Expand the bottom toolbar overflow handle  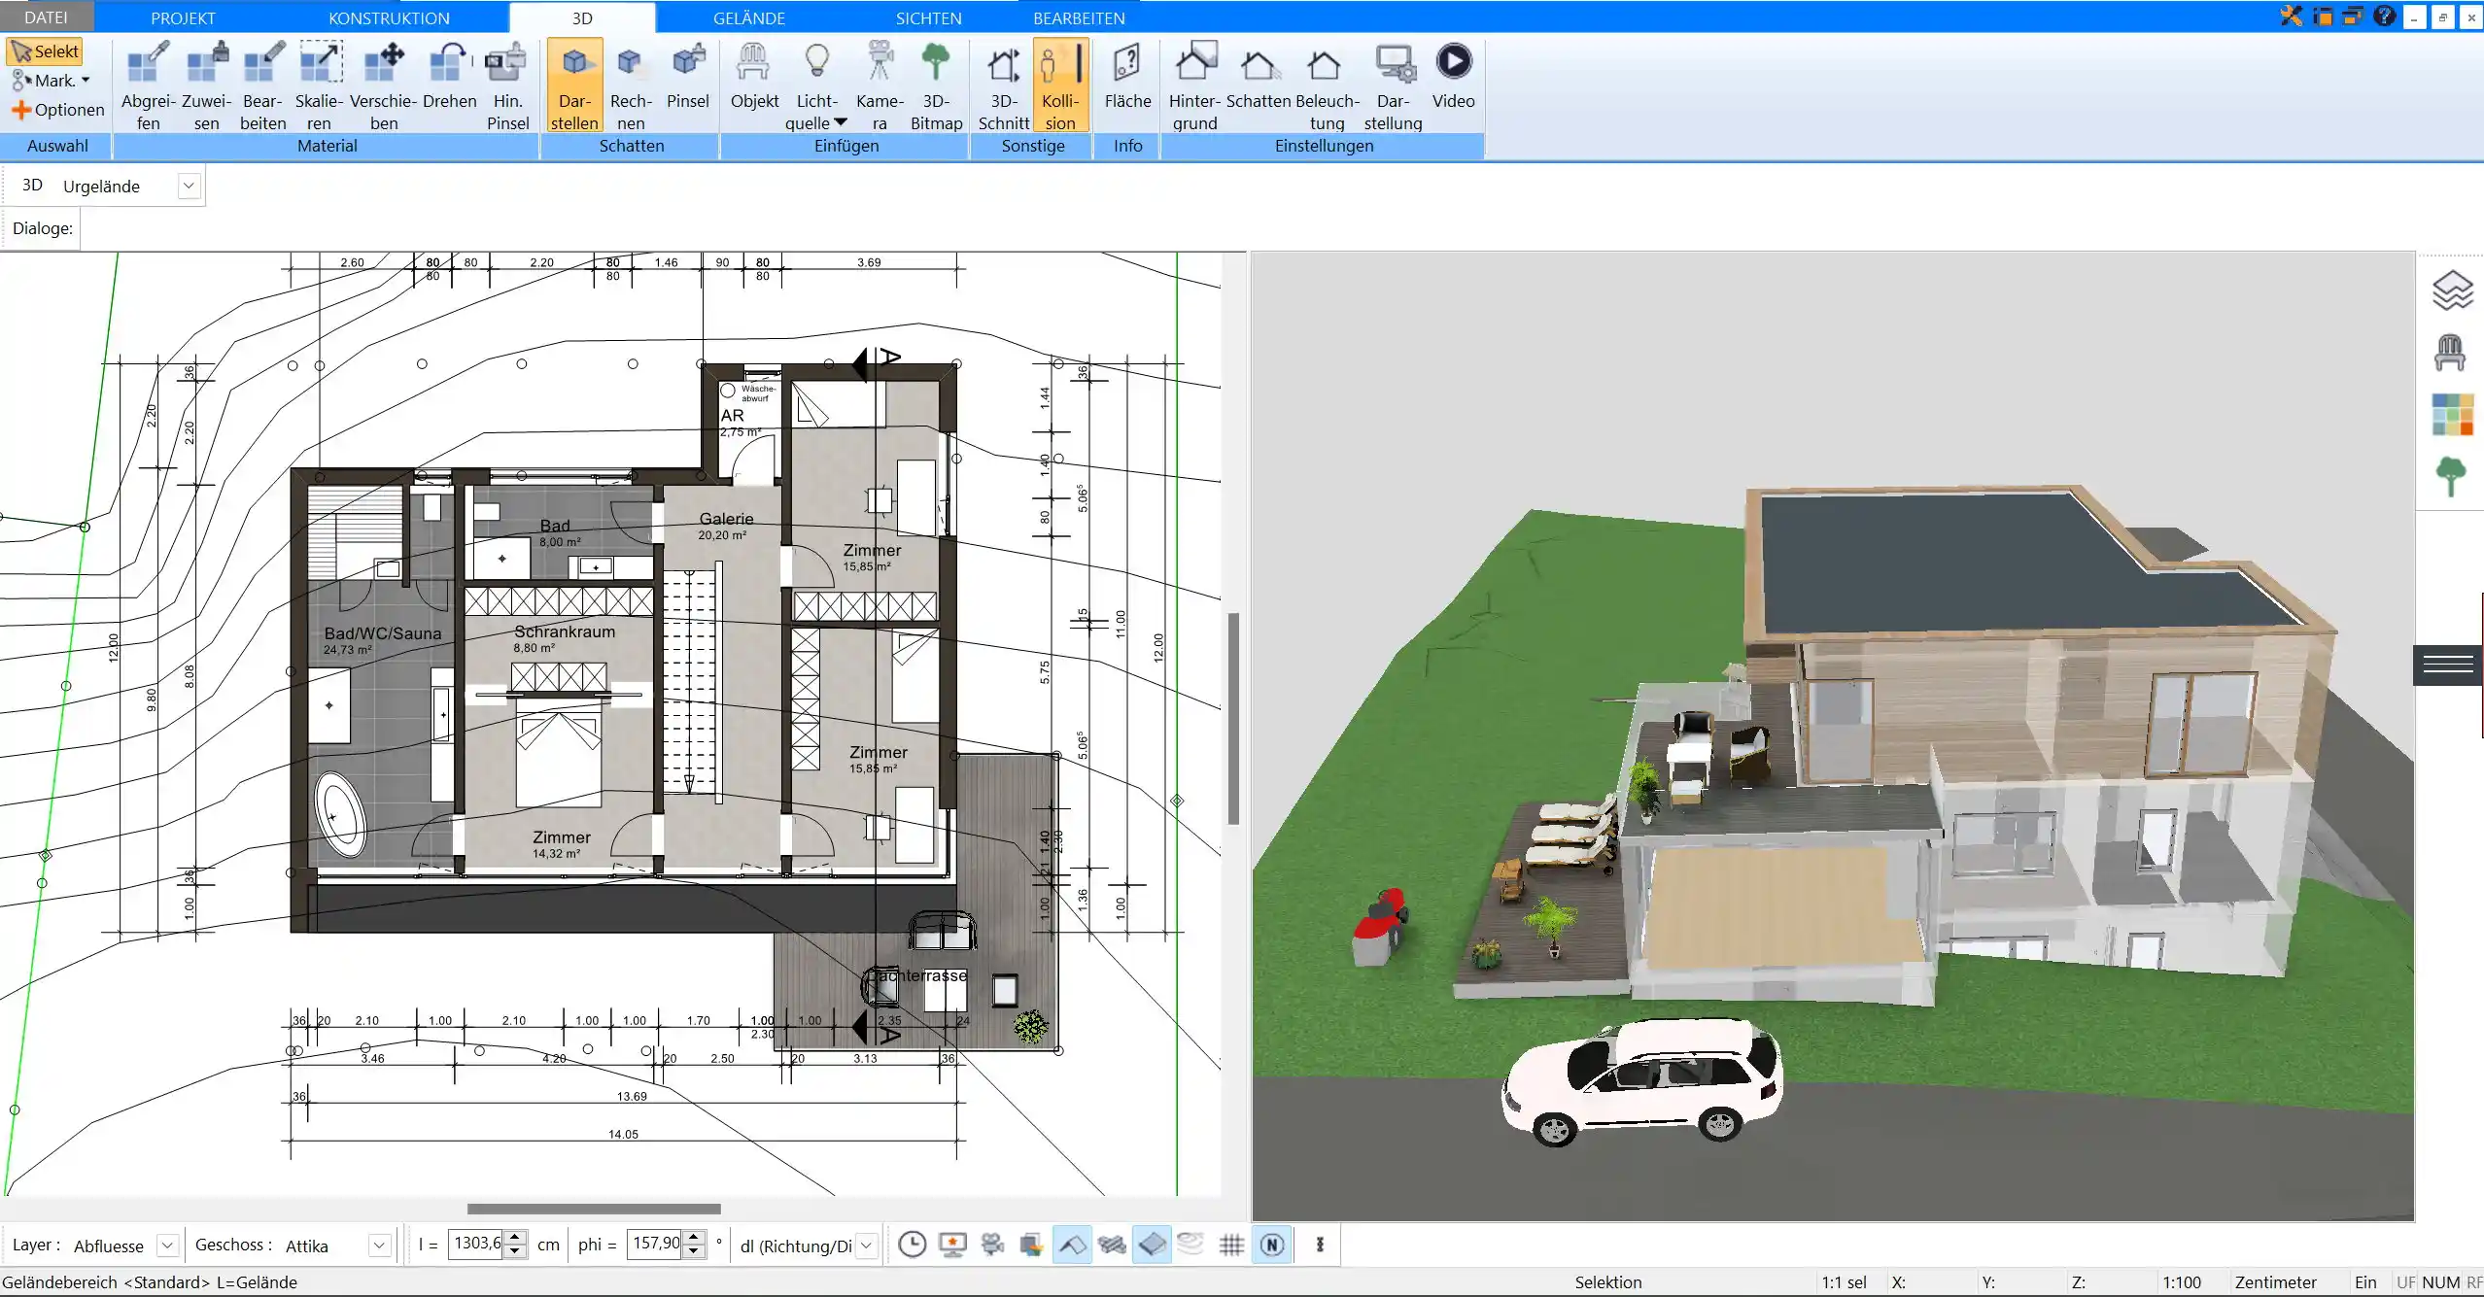1320,1245
